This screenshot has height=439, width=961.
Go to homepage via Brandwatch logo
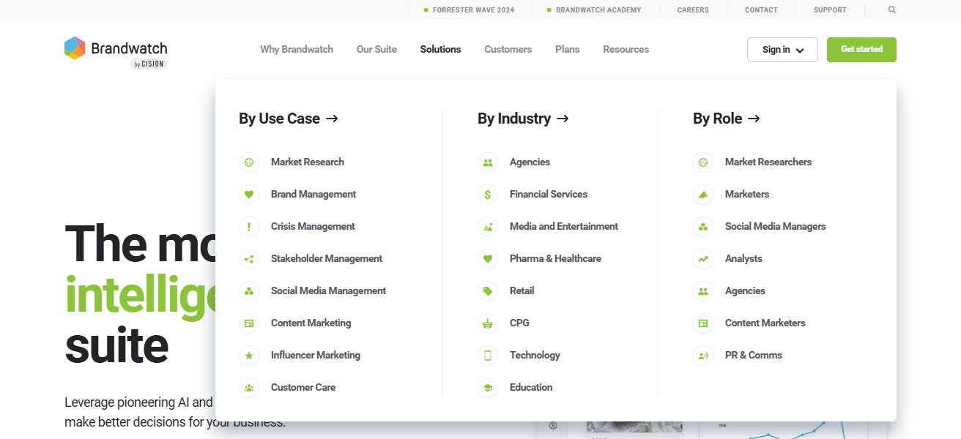pyautogui.click(x=116, y=52)
